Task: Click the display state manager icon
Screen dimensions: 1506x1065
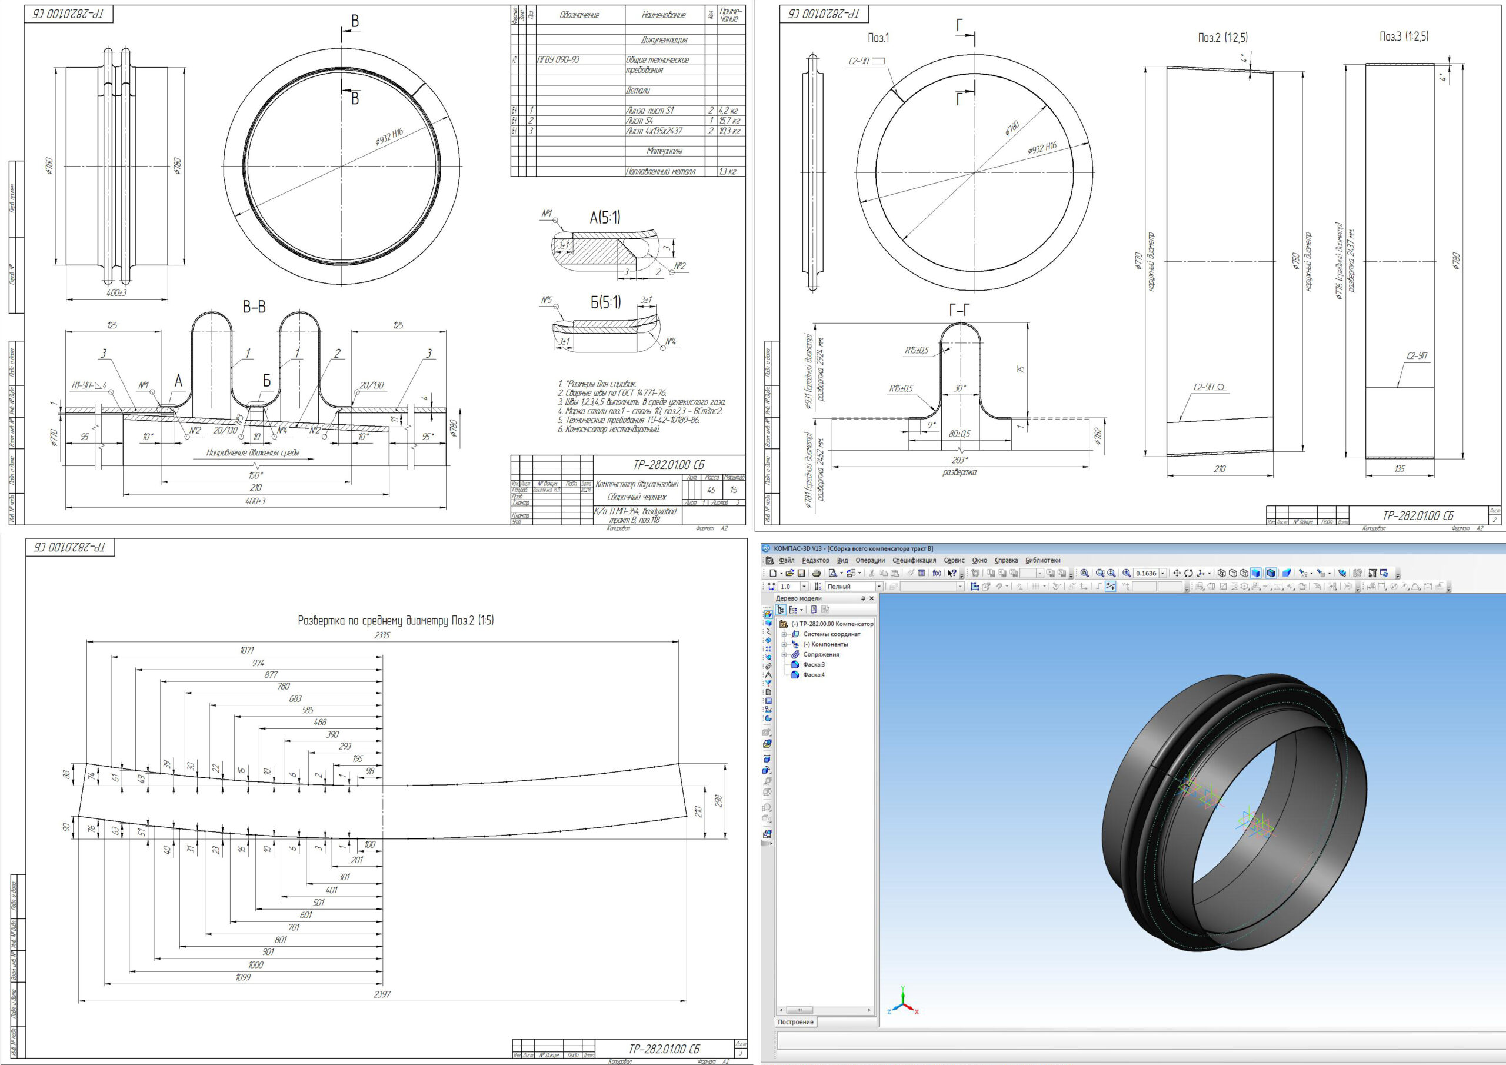Action: (818, 587)
